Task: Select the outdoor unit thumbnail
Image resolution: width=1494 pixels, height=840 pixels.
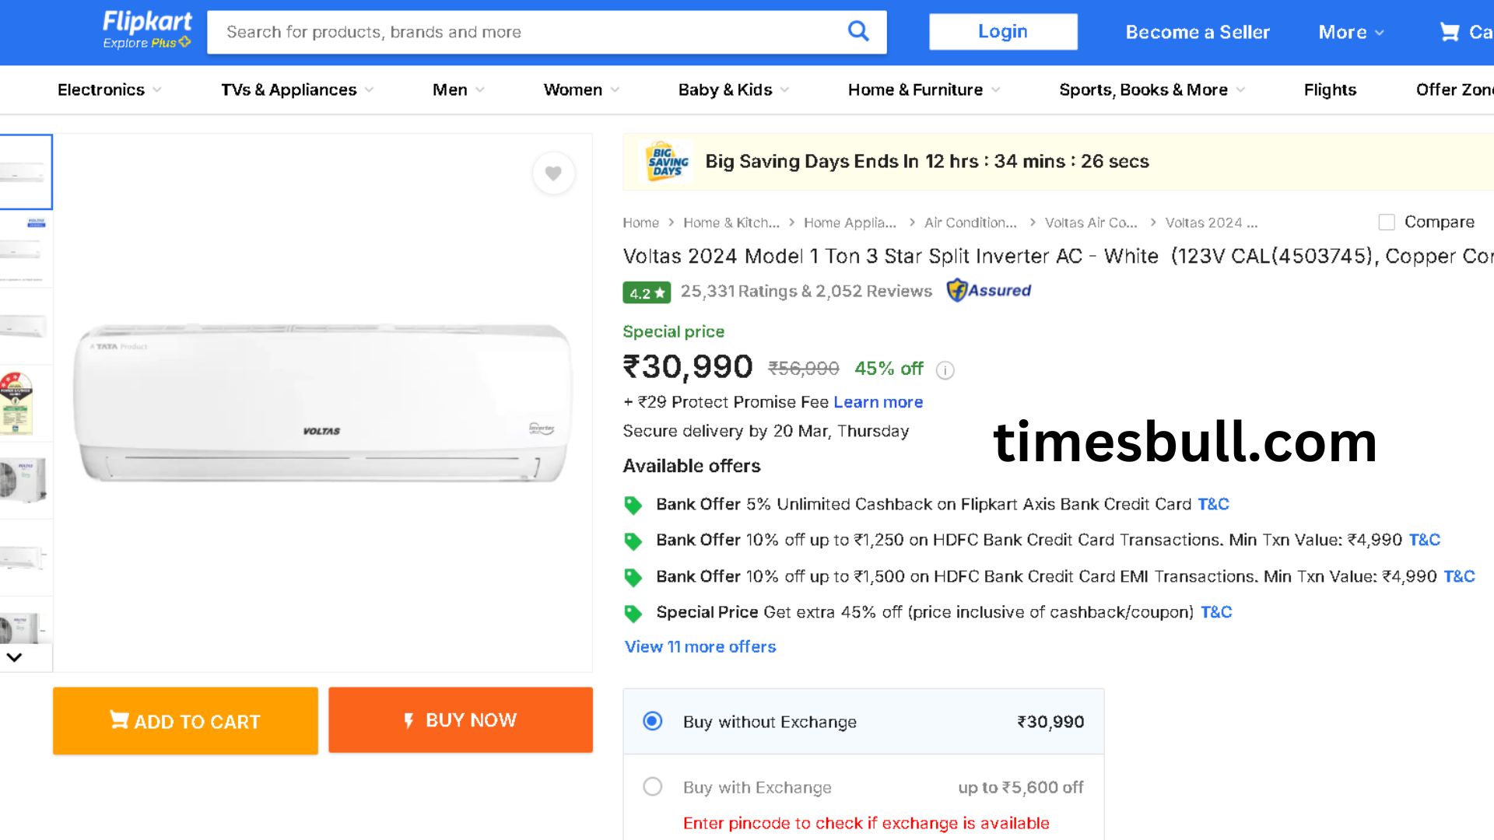Action: point(26,481)
